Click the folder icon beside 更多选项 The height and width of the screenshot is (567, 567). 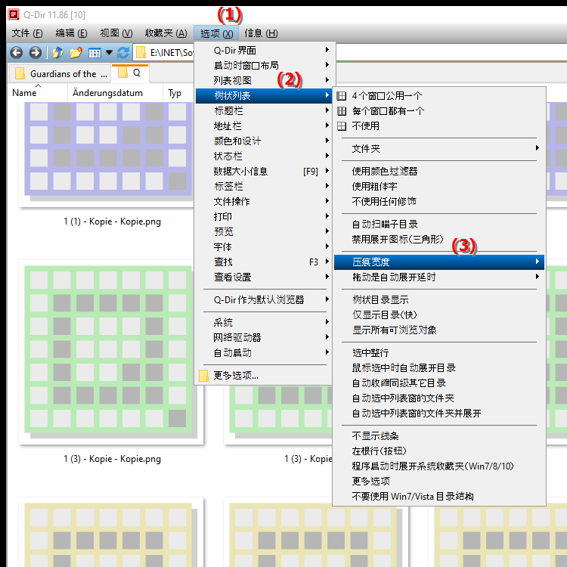click(x=203, y=376)
